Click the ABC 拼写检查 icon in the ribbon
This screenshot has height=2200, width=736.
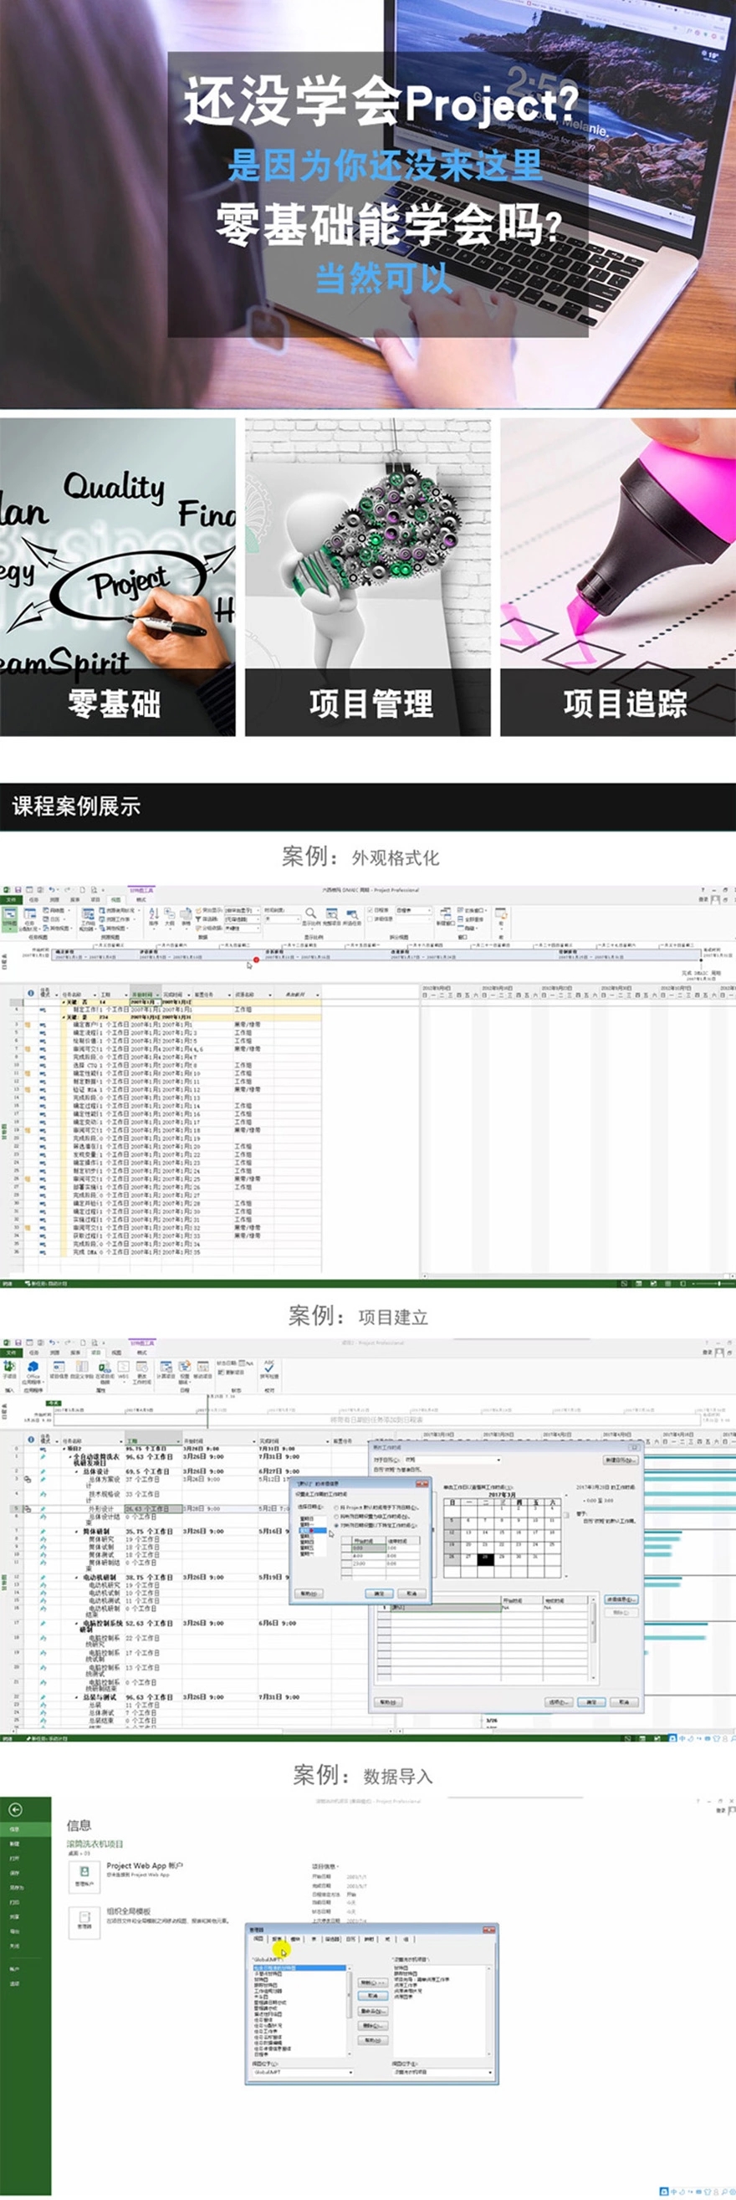(269, 1370)
